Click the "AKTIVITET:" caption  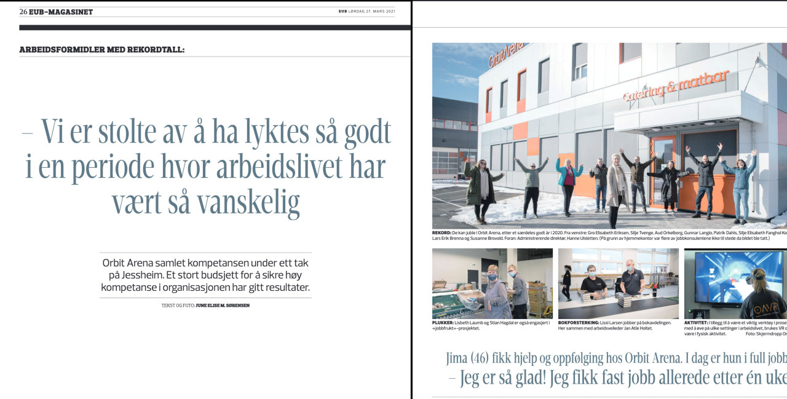pos(735,328)
